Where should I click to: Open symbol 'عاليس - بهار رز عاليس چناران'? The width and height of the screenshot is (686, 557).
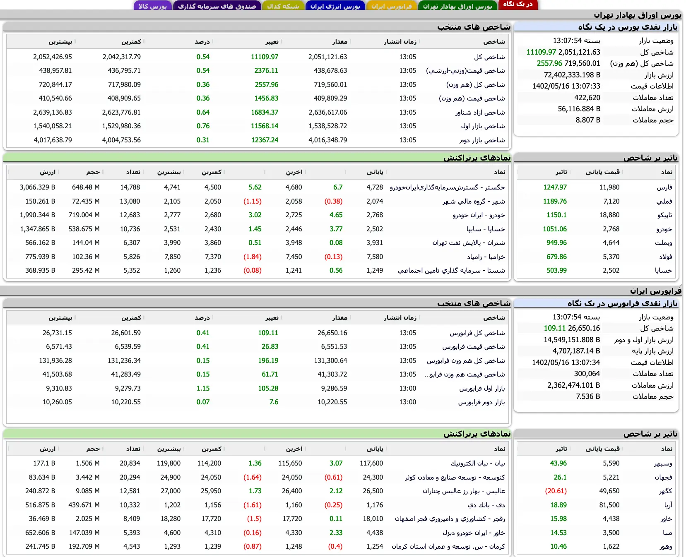464,491
